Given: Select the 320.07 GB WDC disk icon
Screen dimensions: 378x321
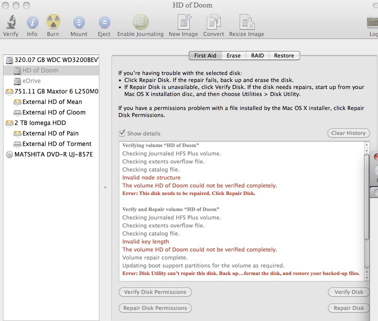Looking at the screenshot, I should pos(9,60).
